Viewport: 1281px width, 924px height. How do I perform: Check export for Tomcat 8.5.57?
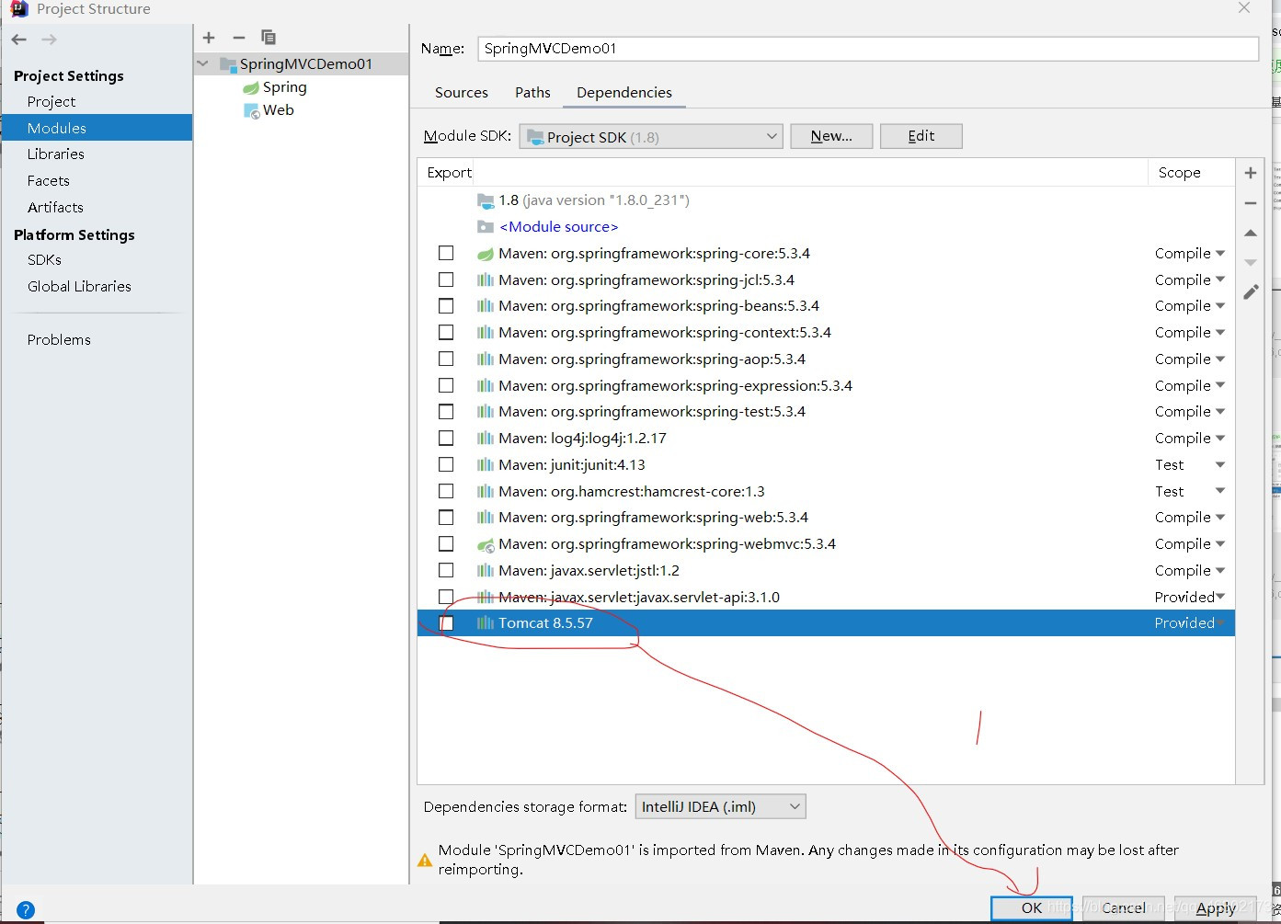point(446,623)
